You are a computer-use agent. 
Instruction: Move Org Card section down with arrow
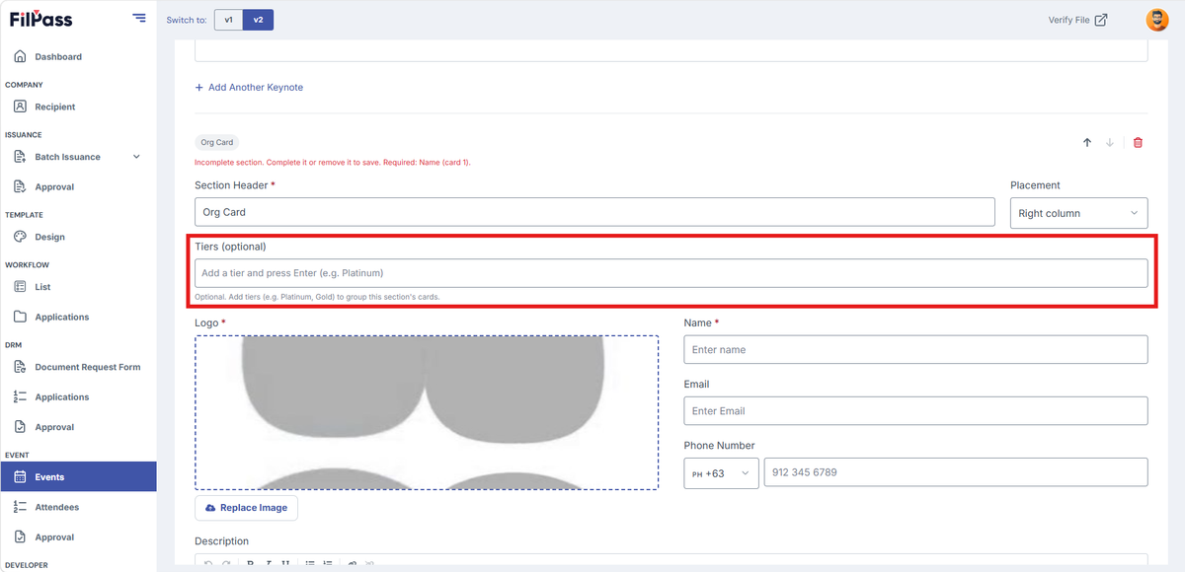pyautogui.click(x=1110, y=143)
